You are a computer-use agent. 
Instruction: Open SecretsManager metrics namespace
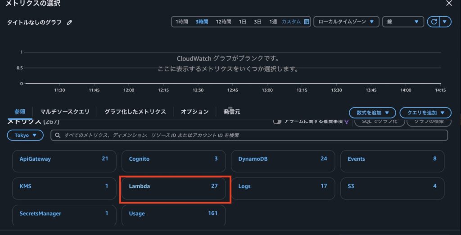64,215
